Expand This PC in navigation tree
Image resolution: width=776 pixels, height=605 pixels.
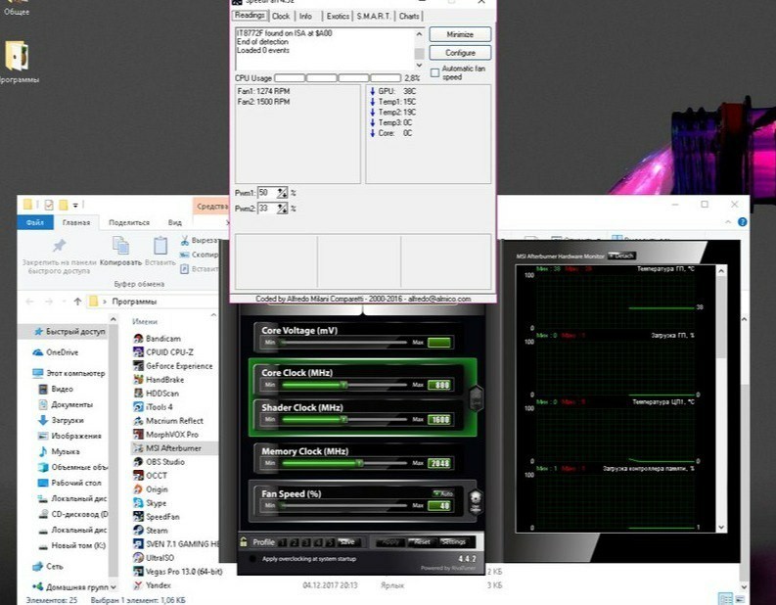tap(26, 373)
